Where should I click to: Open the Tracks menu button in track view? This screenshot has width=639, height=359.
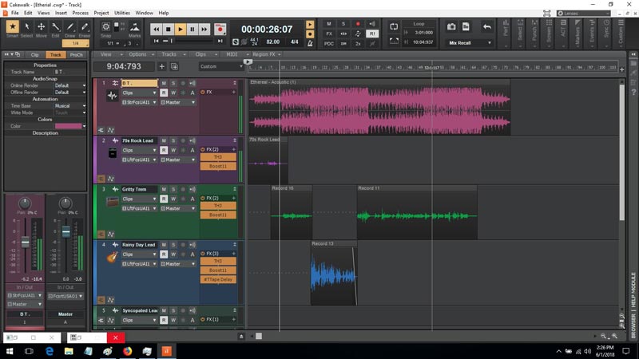[x=173, y=54]
